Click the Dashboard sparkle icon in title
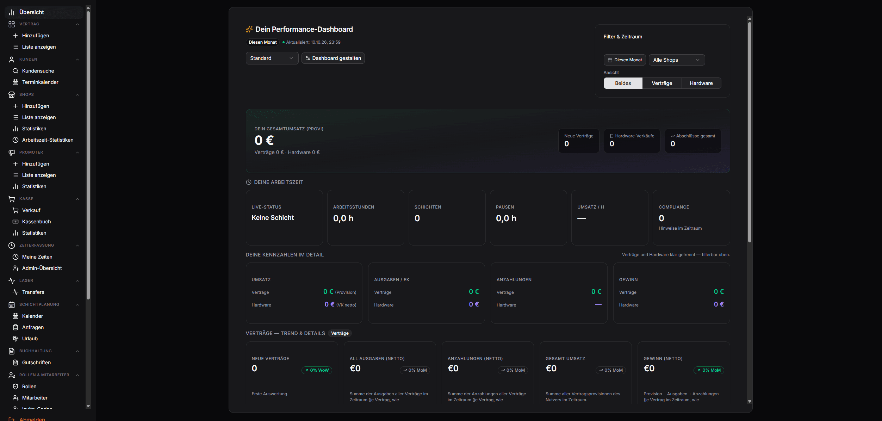The image size is (882, 421). 249,29
